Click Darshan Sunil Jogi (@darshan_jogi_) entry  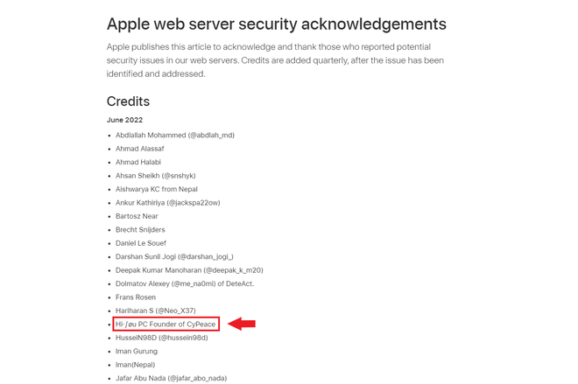coord(174,256)
